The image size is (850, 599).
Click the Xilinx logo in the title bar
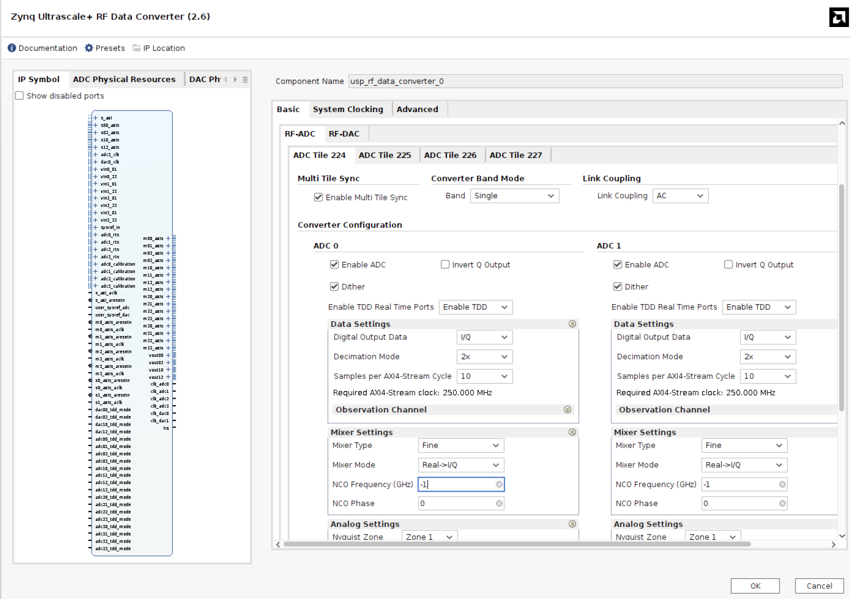[x=836, y=17]
